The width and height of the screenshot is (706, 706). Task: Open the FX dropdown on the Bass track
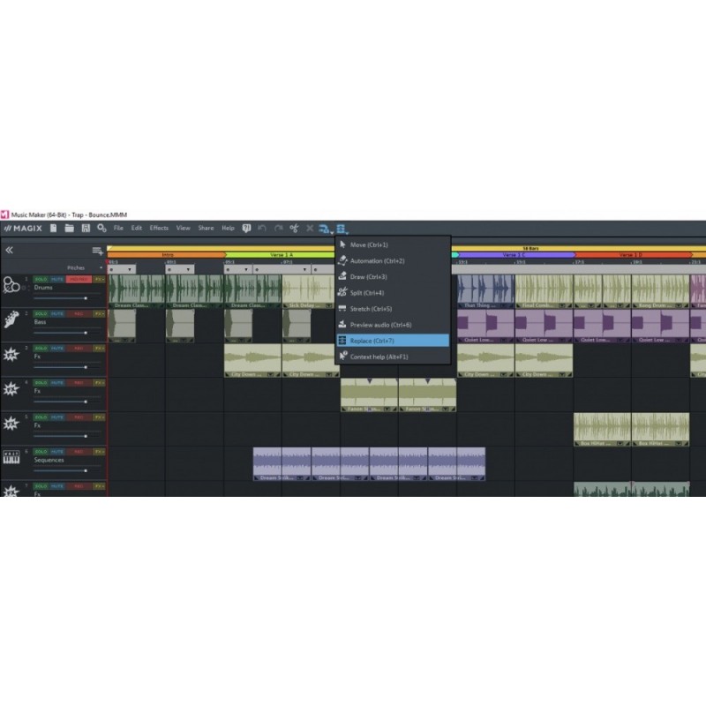point(98,312)
